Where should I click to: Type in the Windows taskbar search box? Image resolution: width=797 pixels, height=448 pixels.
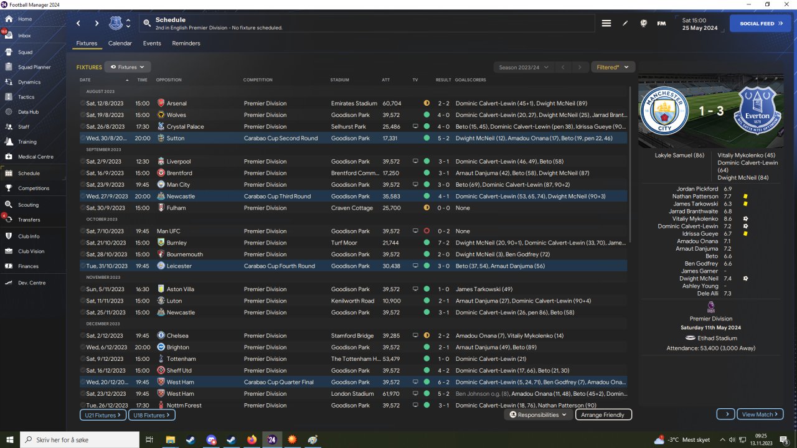click(x=80, y=439)
